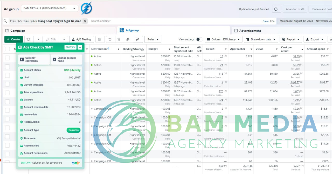Click the undo arrow icon
This screenshot has height=174, width=332.
110,39
